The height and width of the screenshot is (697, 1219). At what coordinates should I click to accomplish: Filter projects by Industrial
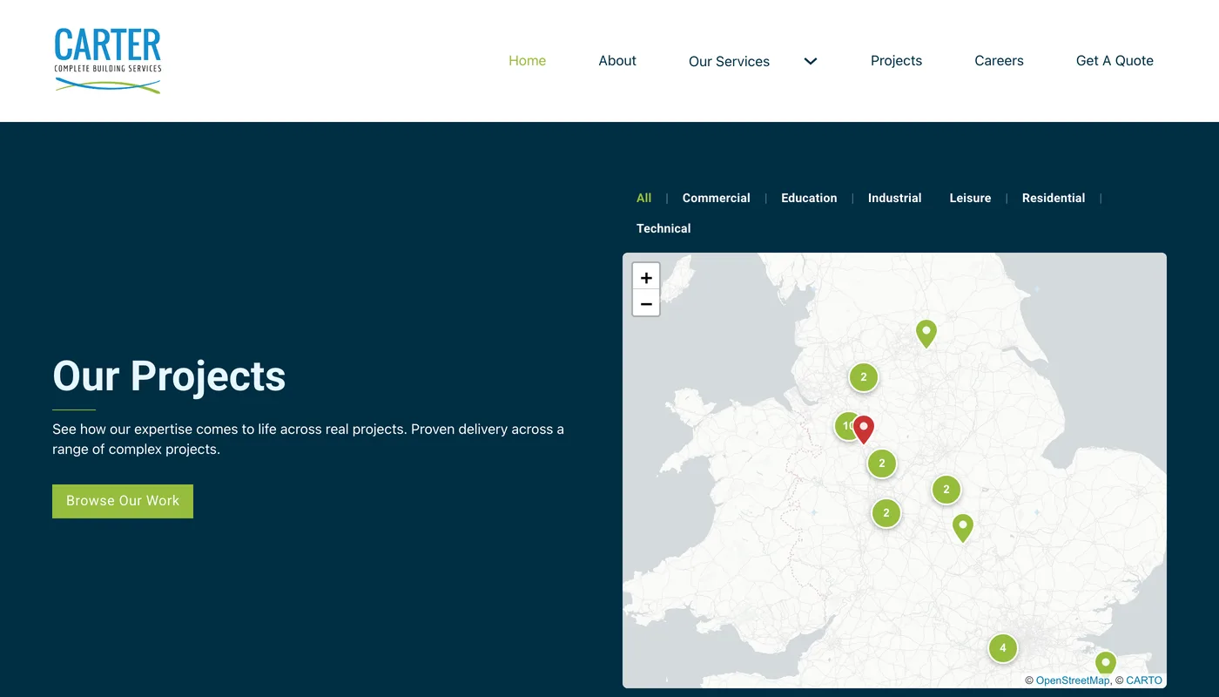pyautogui.click(x=894, y=198)
